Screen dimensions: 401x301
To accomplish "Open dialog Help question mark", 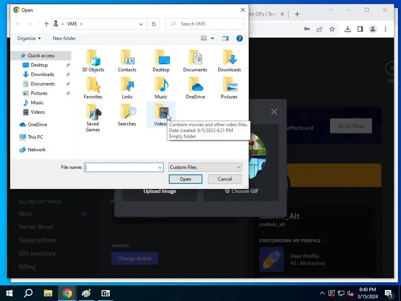I will click(x=239, y=38).
